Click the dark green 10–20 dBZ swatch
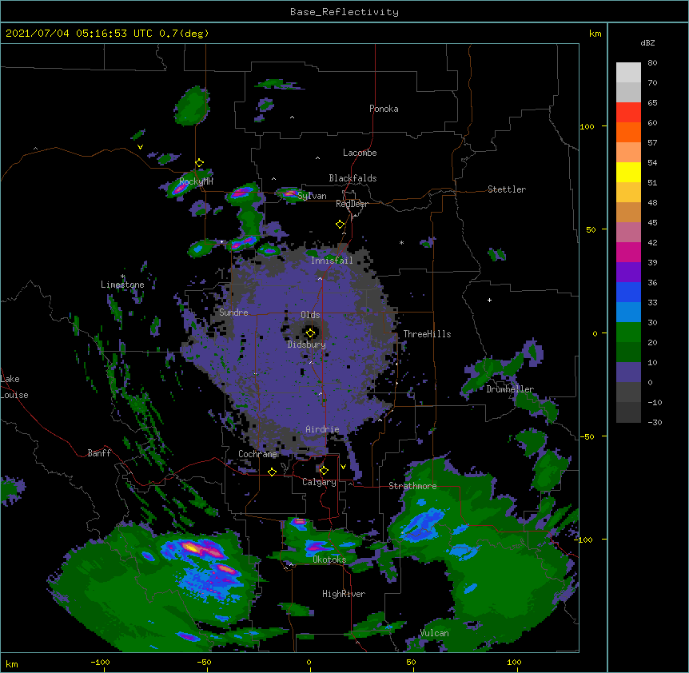The height and width of the screenshot is (673, 689). coord(628,352)
